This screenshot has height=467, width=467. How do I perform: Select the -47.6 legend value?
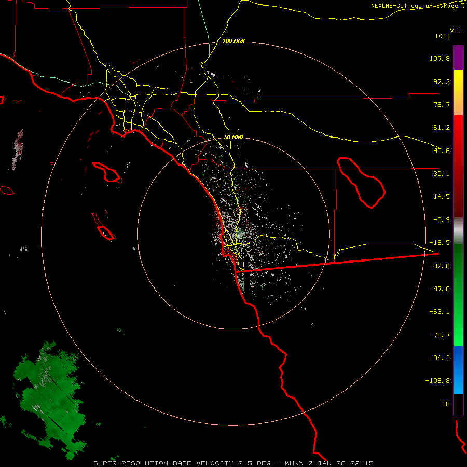[x=439, y=289]
